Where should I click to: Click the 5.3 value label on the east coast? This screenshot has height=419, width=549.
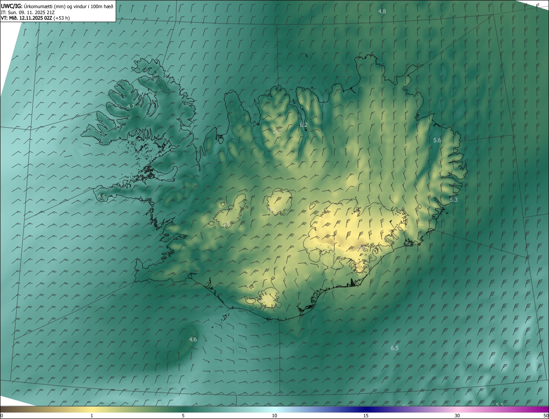454,200
